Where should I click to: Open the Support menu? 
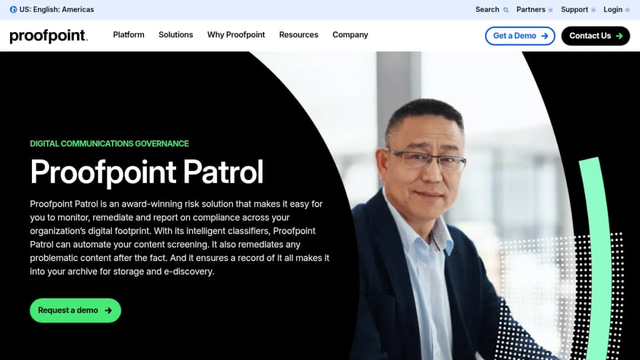click(574, 9)
